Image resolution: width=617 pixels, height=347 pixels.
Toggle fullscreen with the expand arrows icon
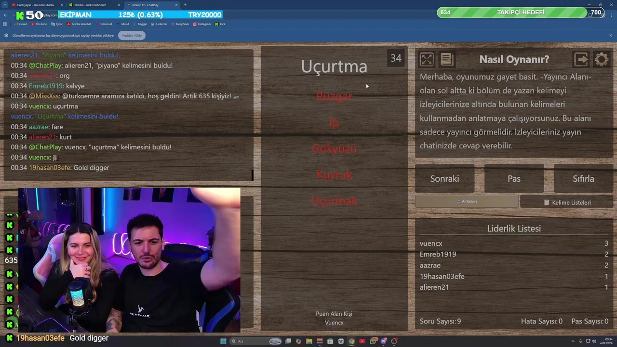427,59
